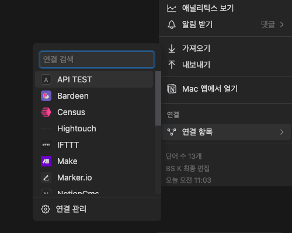Select Hightouch connection

[94, 128]
